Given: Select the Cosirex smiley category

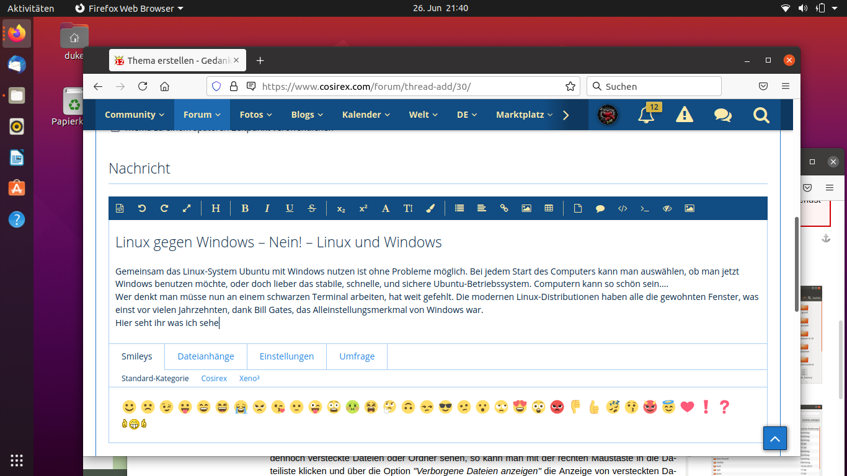Looking at the screenshot, I should pyautogui.click(x=214, y=378).
